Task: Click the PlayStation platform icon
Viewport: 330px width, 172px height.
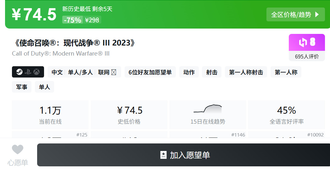Action: 28,72
